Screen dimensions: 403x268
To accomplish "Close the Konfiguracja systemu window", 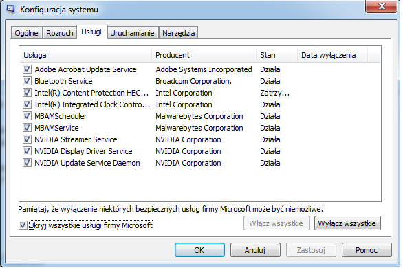I will coord(382,5).
